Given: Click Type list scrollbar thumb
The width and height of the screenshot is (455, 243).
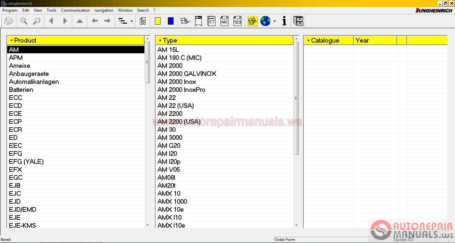Looking at the screenshot, I should 296,98.
